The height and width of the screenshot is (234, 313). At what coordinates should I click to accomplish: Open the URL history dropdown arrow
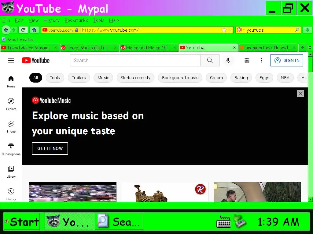click(x=230, y=30)
